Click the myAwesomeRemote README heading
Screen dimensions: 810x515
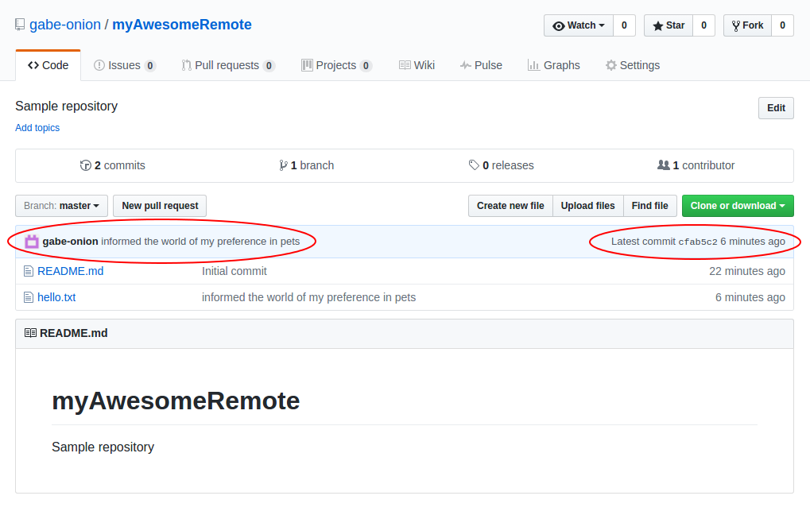176,401
